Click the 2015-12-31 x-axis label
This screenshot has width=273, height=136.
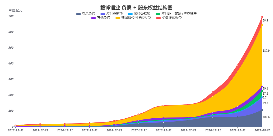click(90, 130)
